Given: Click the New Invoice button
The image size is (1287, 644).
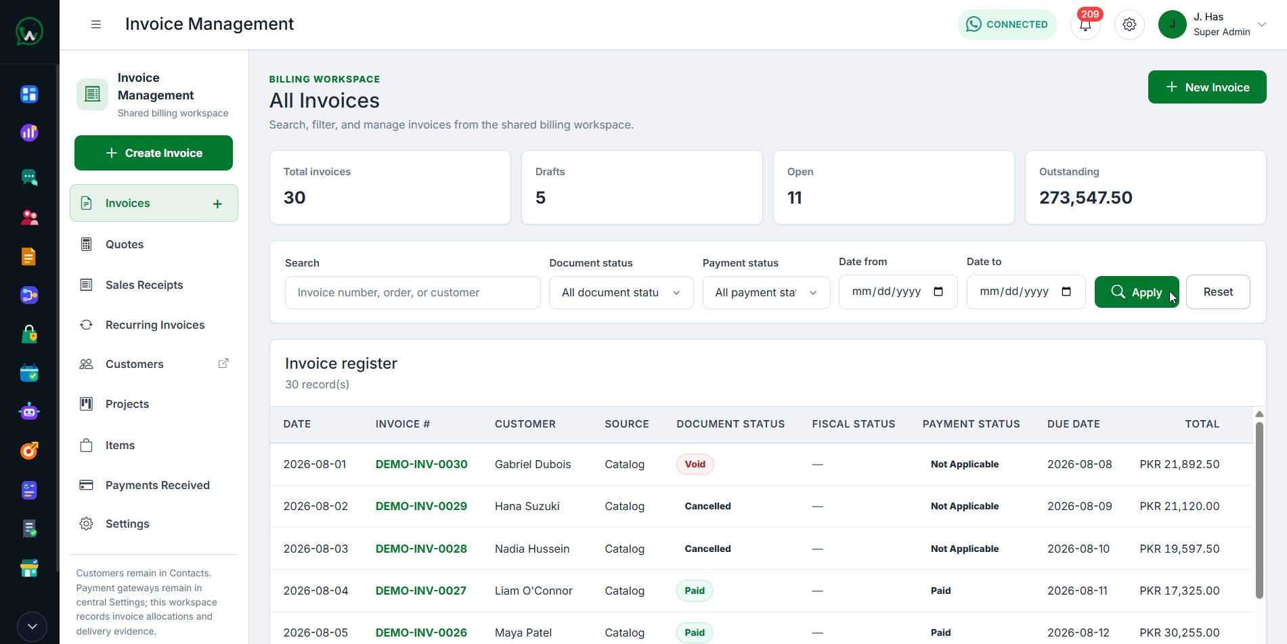Looking at the screenshot, I should coord(1207,87).
